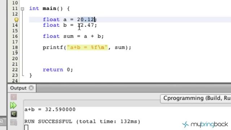Click the "return 0;" statement

pos(58,70)
